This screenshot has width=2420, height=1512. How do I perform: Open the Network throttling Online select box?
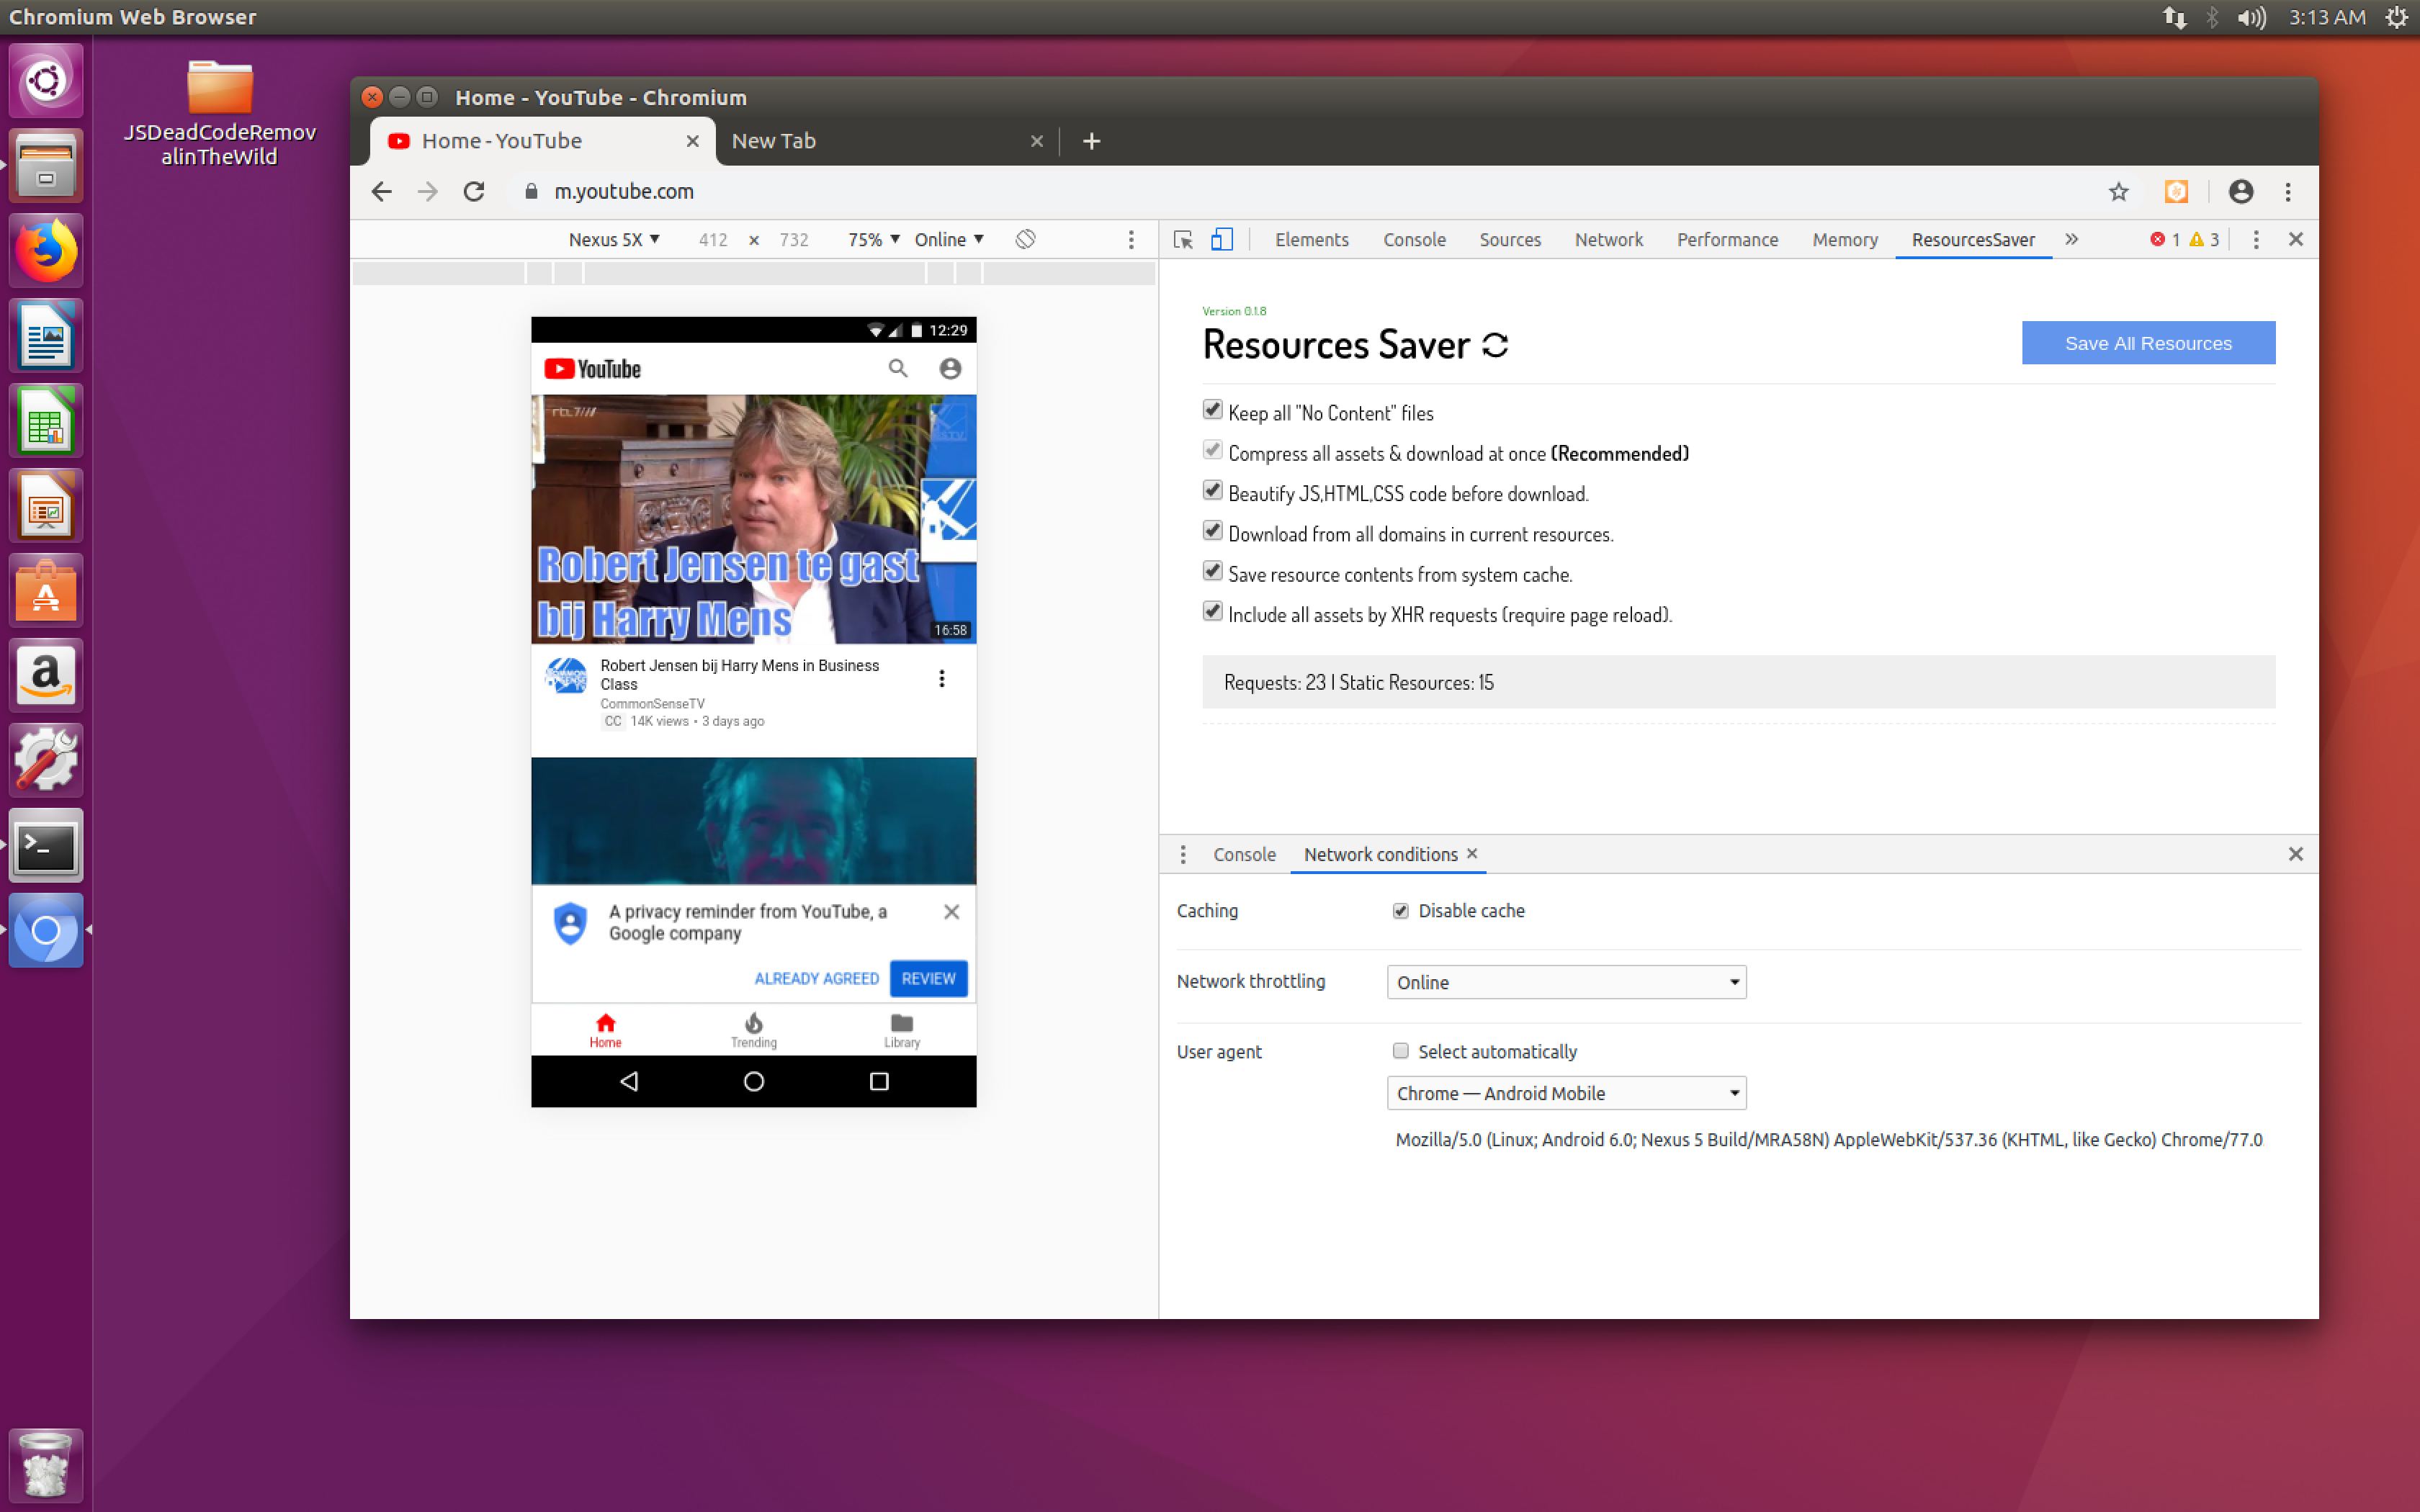1566,982
